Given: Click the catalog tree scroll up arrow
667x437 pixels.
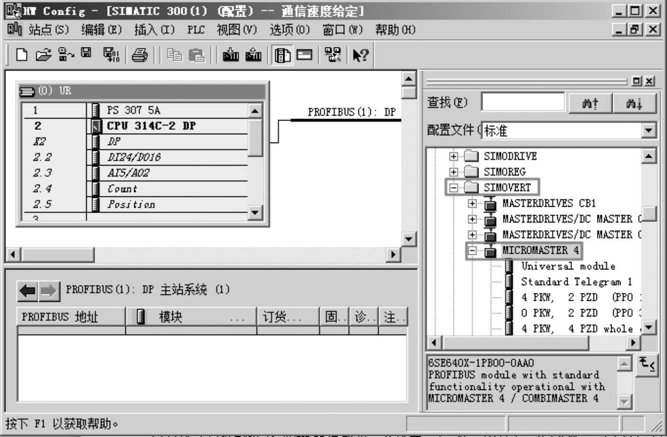Looking at the screenshot, I should (x=649, y=156).
